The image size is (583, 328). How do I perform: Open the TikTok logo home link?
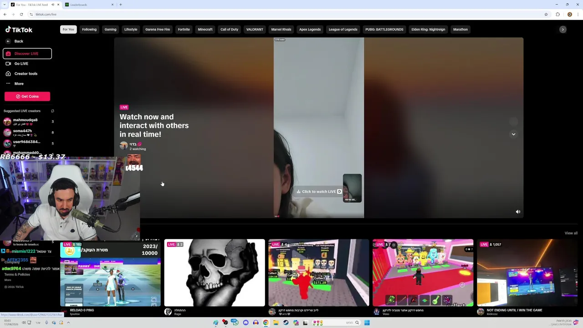click(19, 30)
